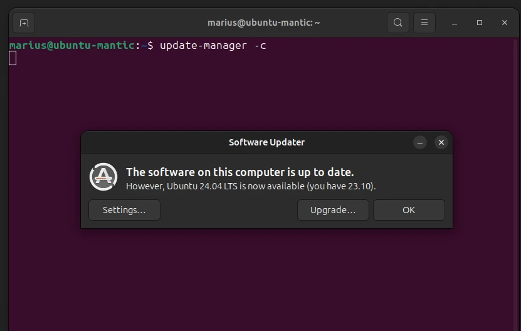Click the marius@ubuntu-mantic prompt text
The width and height of the screenshot is (521, 331).
pyautogui.click(x=71, y=45)
